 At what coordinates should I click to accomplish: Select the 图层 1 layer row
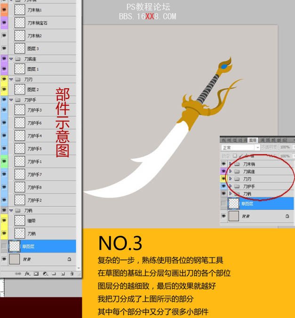[x=42, y=69]
